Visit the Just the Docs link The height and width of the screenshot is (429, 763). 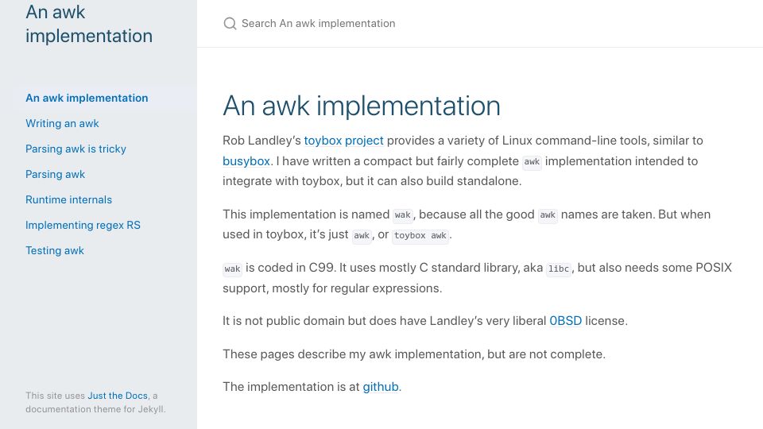(x=118, y=396)
